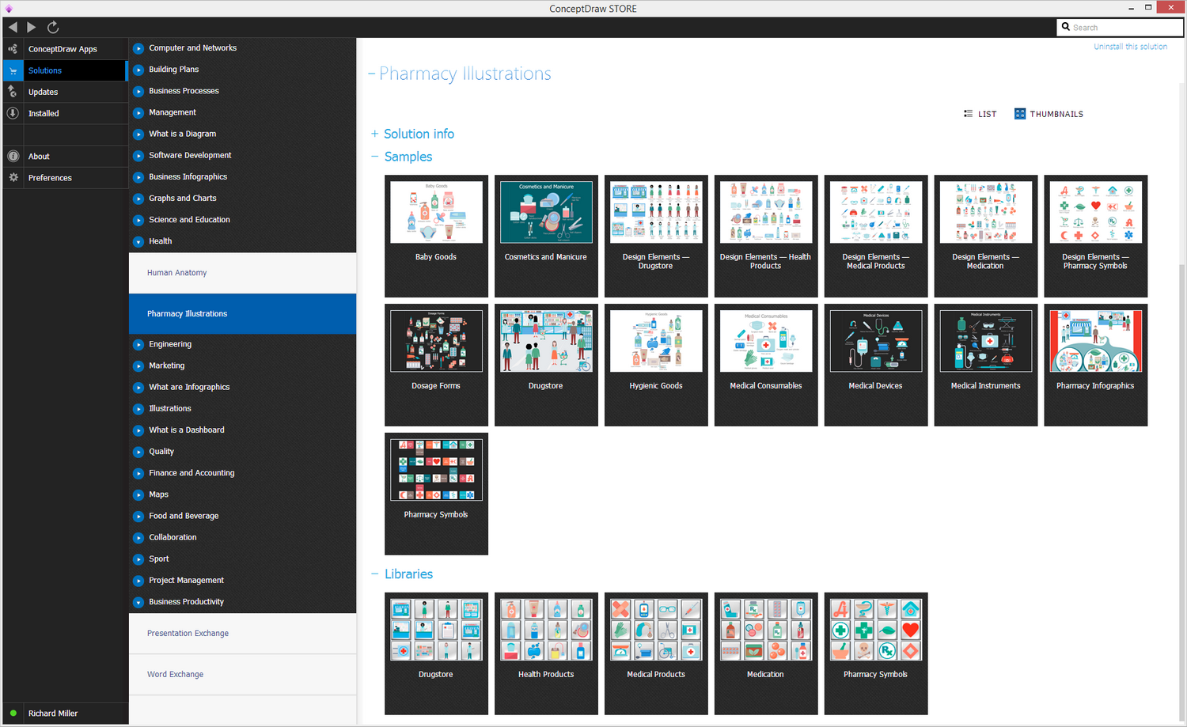
Task: Open the Pharmacy Symbols library
Action: tap(876, 653)
